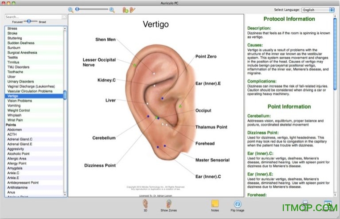Select Adrenal Gland.E point

pos(34,144)
